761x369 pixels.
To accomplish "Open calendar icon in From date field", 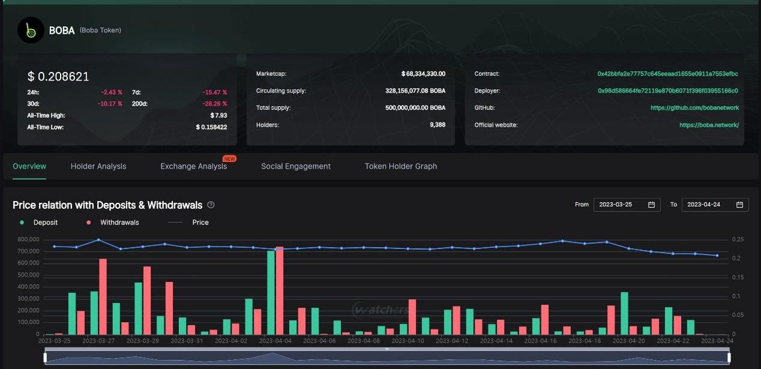I will pos(651,205).
